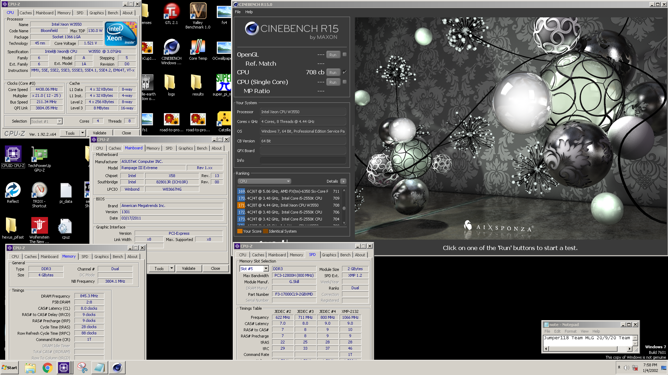Show hidden tray icons arrow
The width and height of the screenshot is (668, 375).
pyautogui.click(x=619, y=367)
